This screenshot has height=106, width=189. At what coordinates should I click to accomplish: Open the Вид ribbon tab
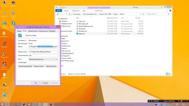tap(84, 11)
